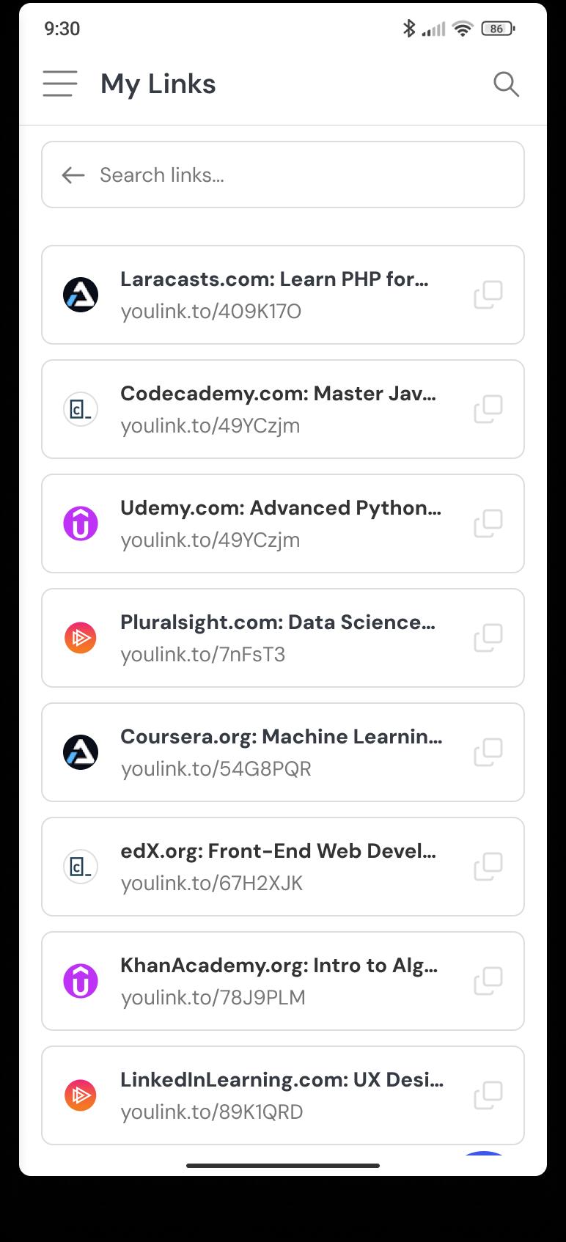The width and height of the screenshot is (566, 1242).
Task: Copy the KhanAcademy.org link
Action: coord(488,981)
